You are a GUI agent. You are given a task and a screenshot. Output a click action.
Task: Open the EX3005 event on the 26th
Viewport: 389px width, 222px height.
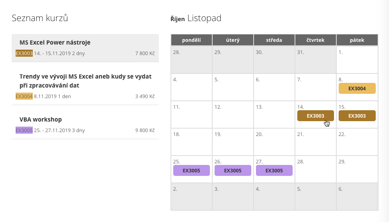233,170
